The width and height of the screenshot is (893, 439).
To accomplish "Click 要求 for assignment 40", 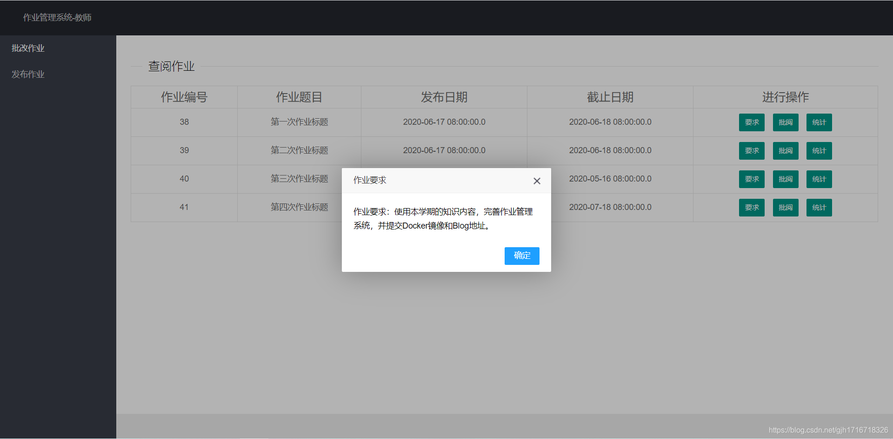I will coord(752,179).
